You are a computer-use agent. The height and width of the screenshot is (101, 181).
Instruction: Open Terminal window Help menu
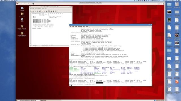[x=87, y=26]
